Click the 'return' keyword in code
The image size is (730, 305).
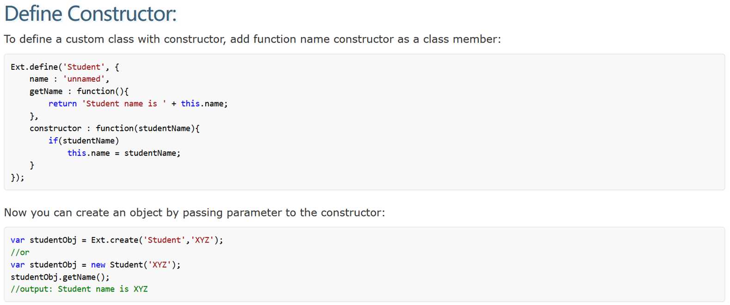point(62,104)
